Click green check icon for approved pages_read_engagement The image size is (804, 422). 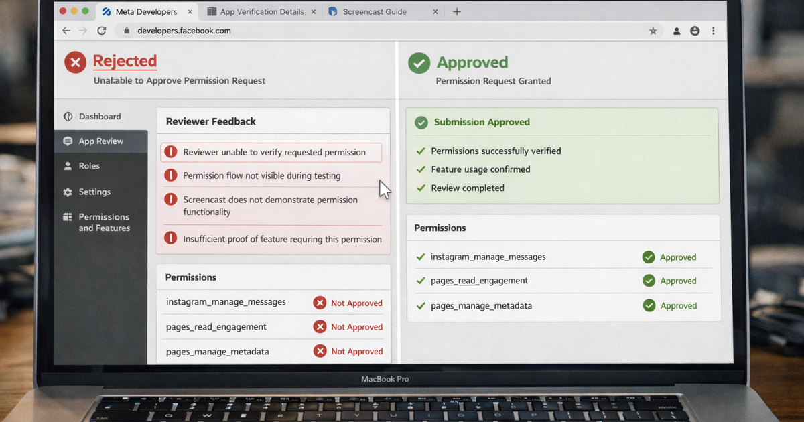click(649, 281)
